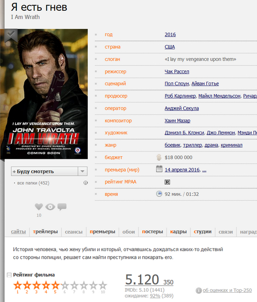Open the трейлеры tab

coord(45,232)
